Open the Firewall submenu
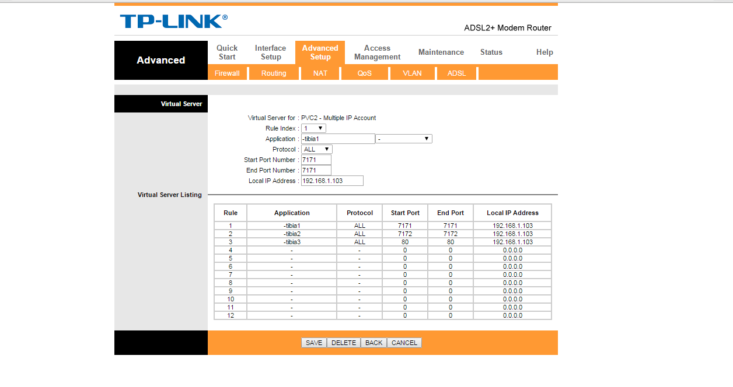The height and width of the screenshot is (387, 733). [227, 73]
